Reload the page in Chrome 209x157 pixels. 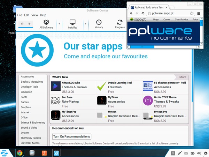pyautogui.click(x=143, y=13)
